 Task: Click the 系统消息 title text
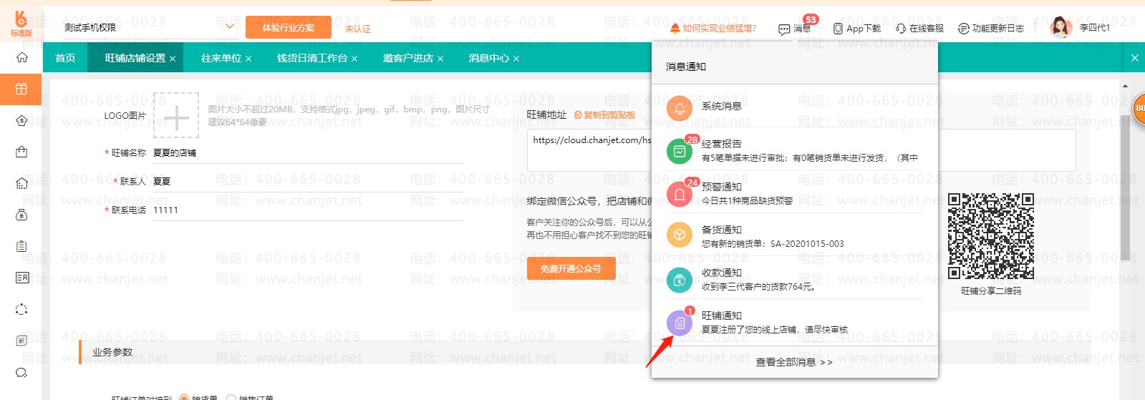pos(722,106)
